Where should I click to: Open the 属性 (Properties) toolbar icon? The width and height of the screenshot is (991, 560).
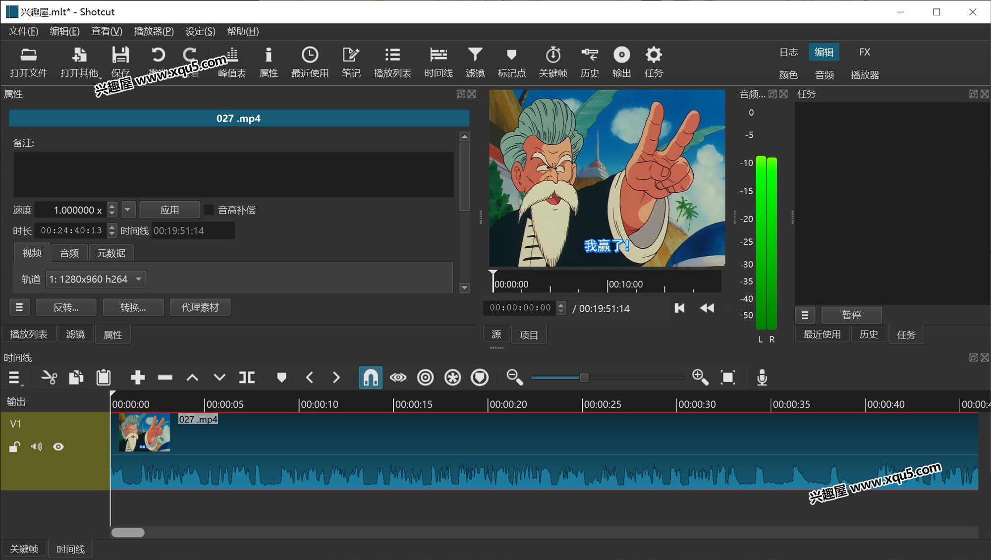tap(269, 62)
